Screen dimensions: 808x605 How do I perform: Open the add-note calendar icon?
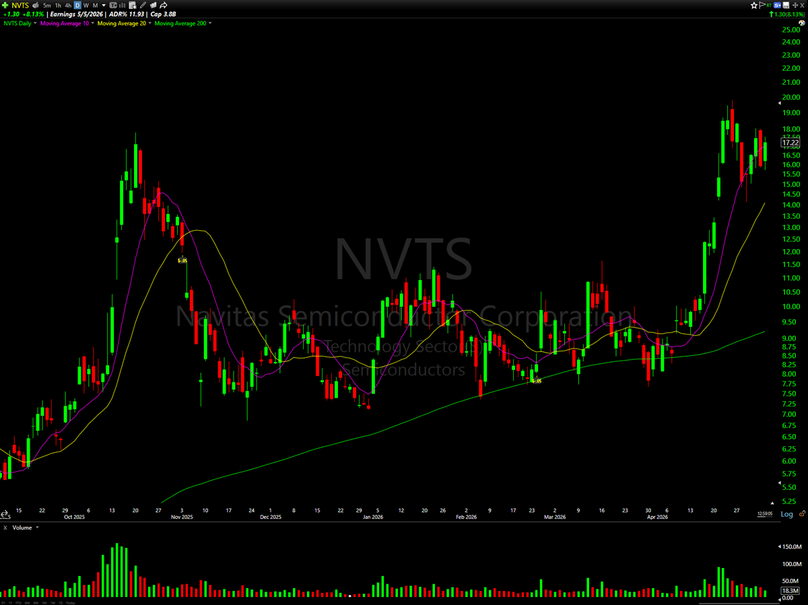pos(133,5)
